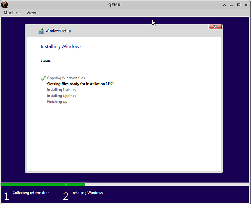
Task: Click the Windows Setup title icon
Action: [x=41, y=31]
